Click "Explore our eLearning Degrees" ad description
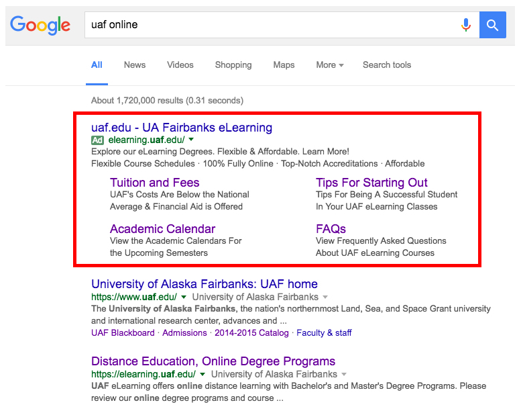This screenshot has height=413, width=519. coord(153,152)
